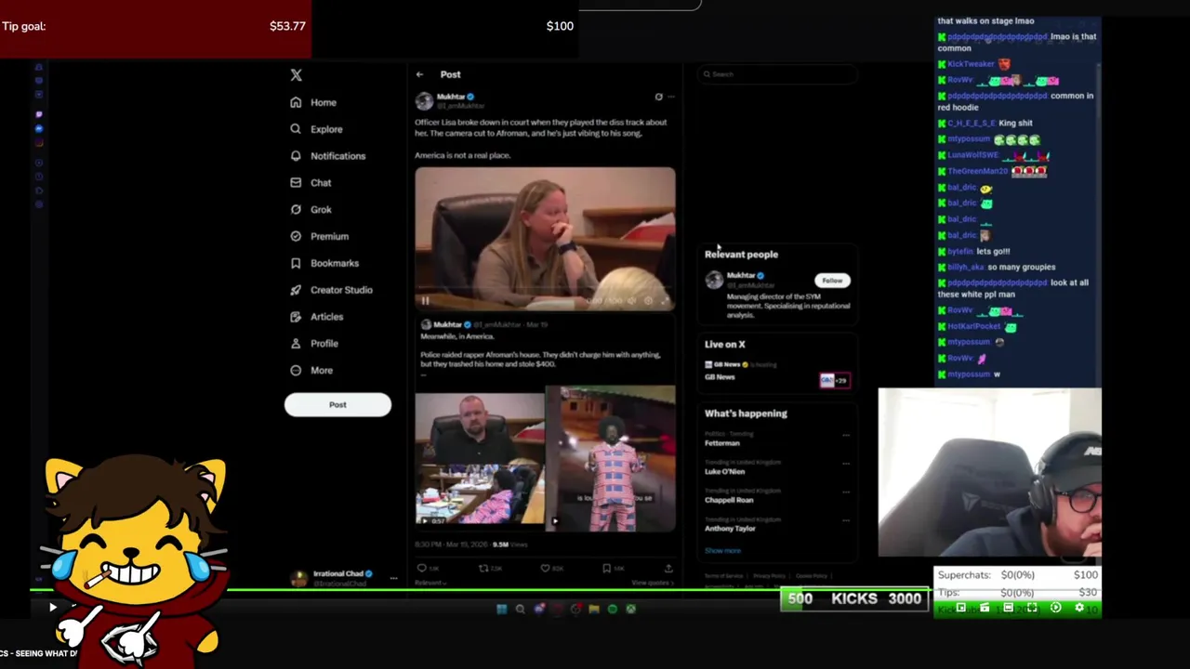Click the Articles icon in sidebar
The image size is (1190, 669).
(x=296, y=317)
